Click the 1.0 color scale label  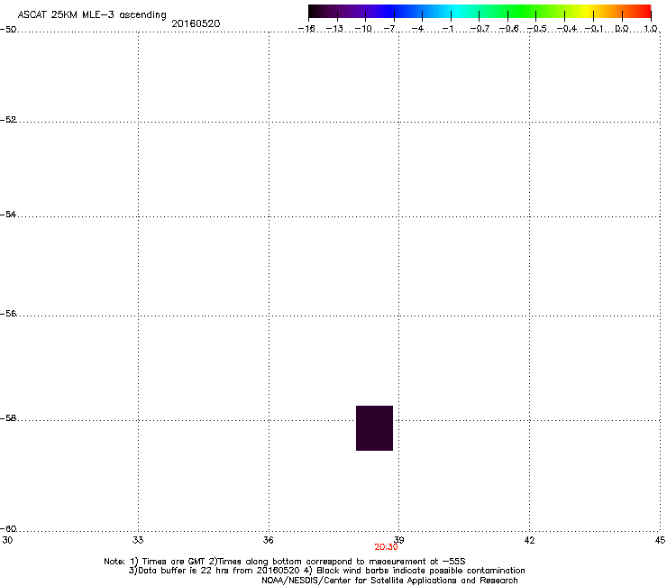pos(651,29)
